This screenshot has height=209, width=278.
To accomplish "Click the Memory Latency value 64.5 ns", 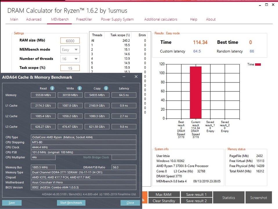I will click(124, 95).
